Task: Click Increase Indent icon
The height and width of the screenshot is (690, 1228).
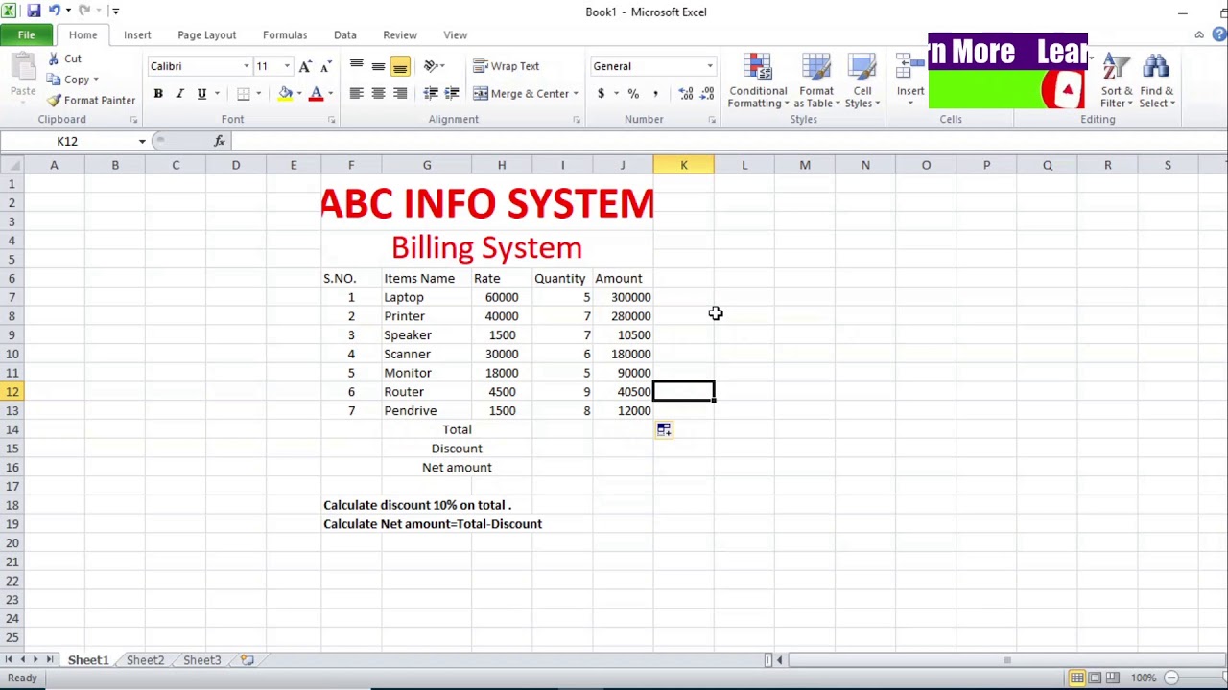Action: point(452,94)
